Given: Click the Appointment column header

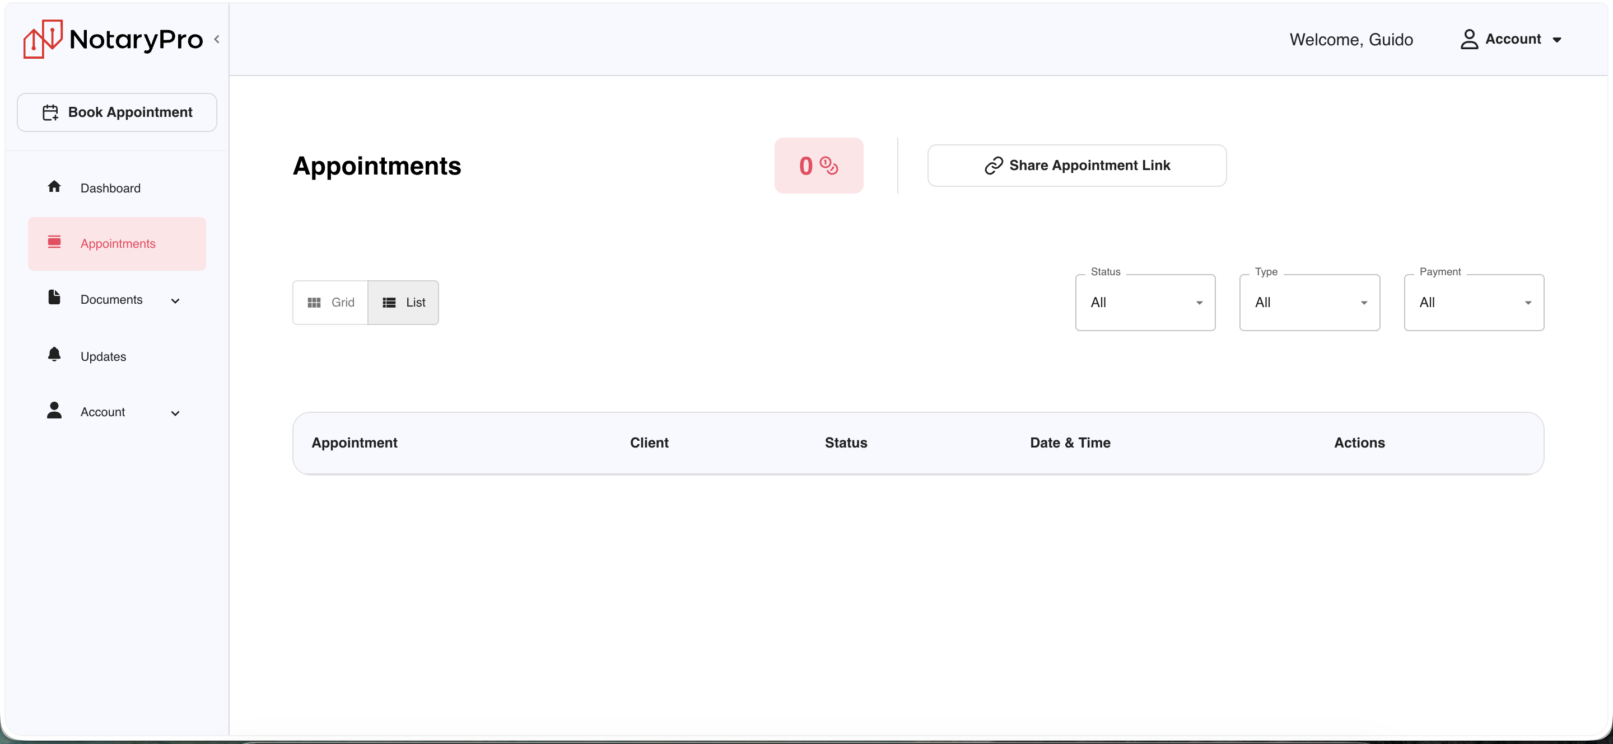Looking at the screenshot, I should [x=355, y=442].
